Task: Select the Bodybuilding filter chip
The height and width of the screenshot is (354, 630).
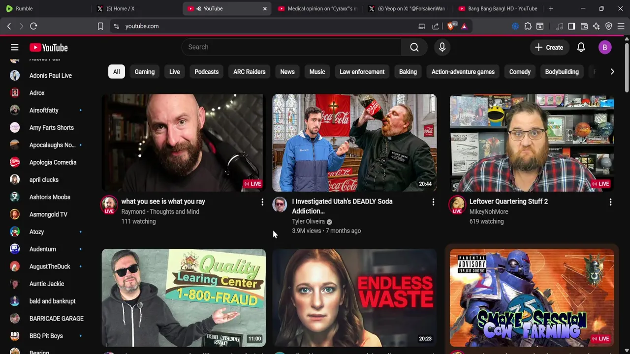Action: pos(562,72)
